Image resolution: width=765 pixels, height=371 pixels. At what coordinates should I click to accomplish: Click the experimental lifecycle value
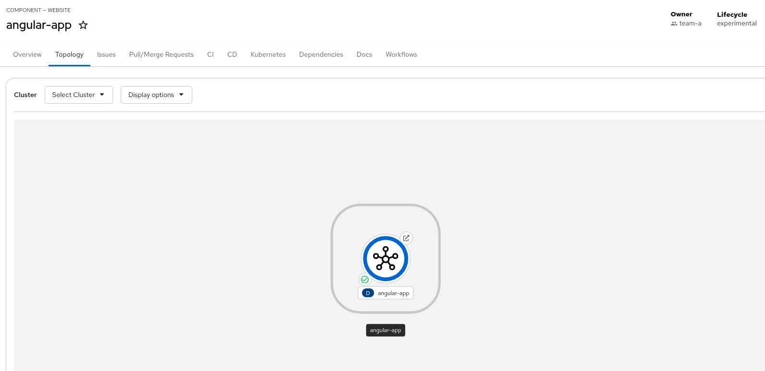pyautogui.click(x=737, y=24)
